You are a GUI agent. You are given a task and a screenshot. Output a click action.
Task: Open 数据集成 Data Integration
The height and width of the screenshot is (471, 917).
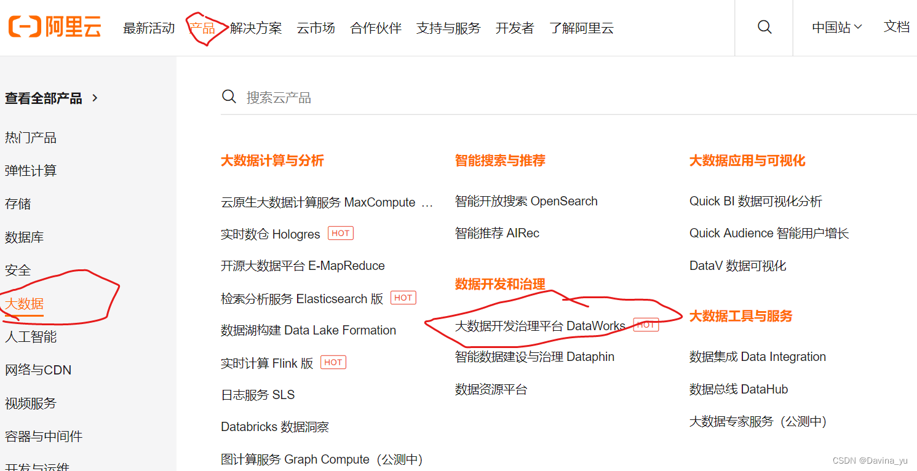tap(758, 357)
